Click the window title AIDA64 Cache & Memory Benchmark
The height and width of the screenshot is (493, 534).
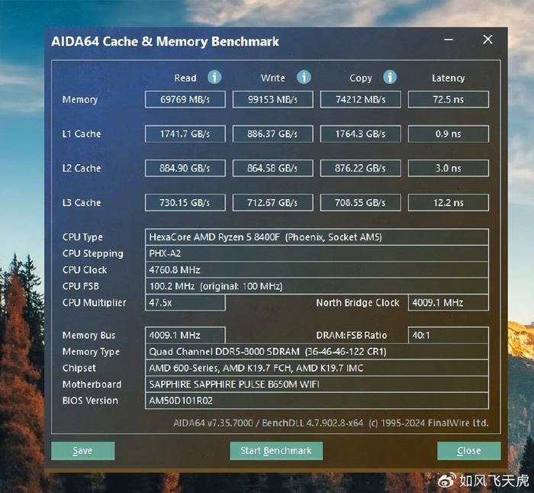click(x=166, y=41)
